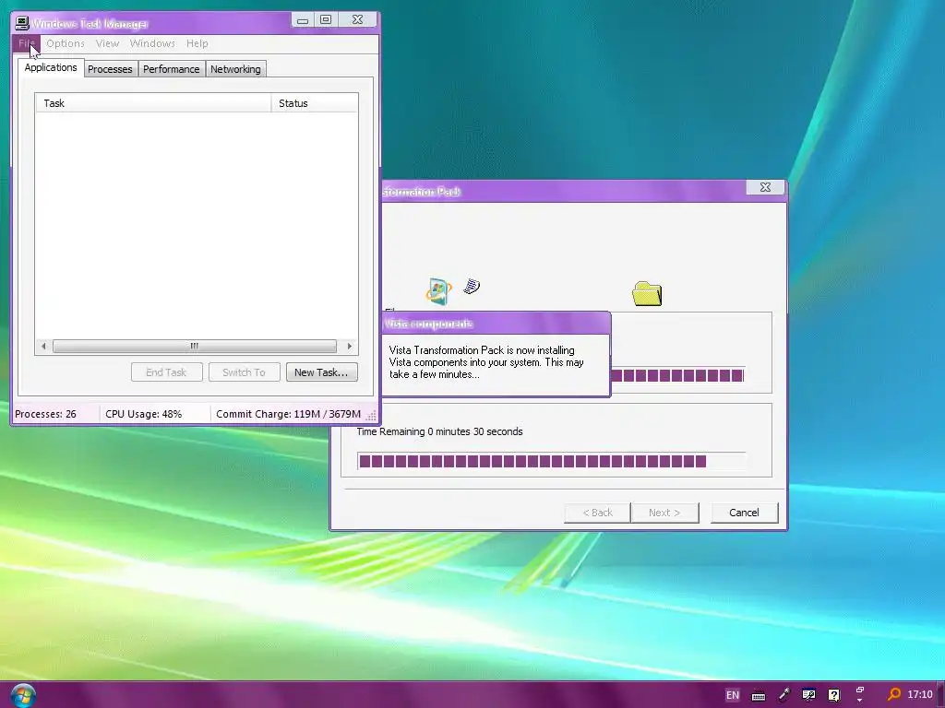This screenshot has width=945, height=708.
Task: Switch to the Networking tab
Action: pyautogui.click(x=235, y=69)
